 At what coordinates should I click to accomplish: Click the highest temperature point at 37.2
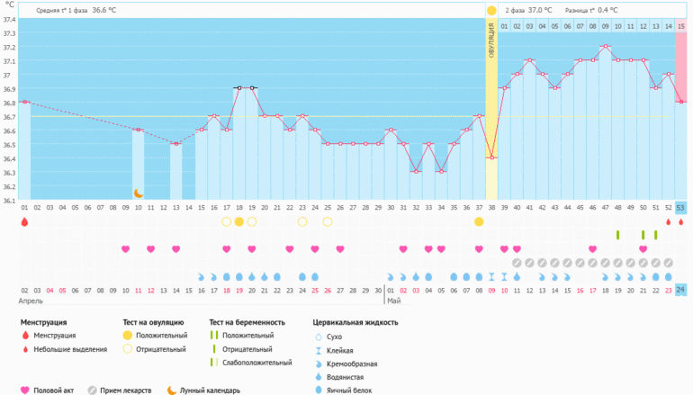(x=606, y=46)
